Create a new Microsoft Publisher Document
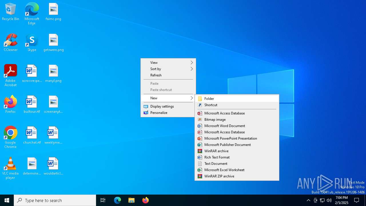 [237, 145]
